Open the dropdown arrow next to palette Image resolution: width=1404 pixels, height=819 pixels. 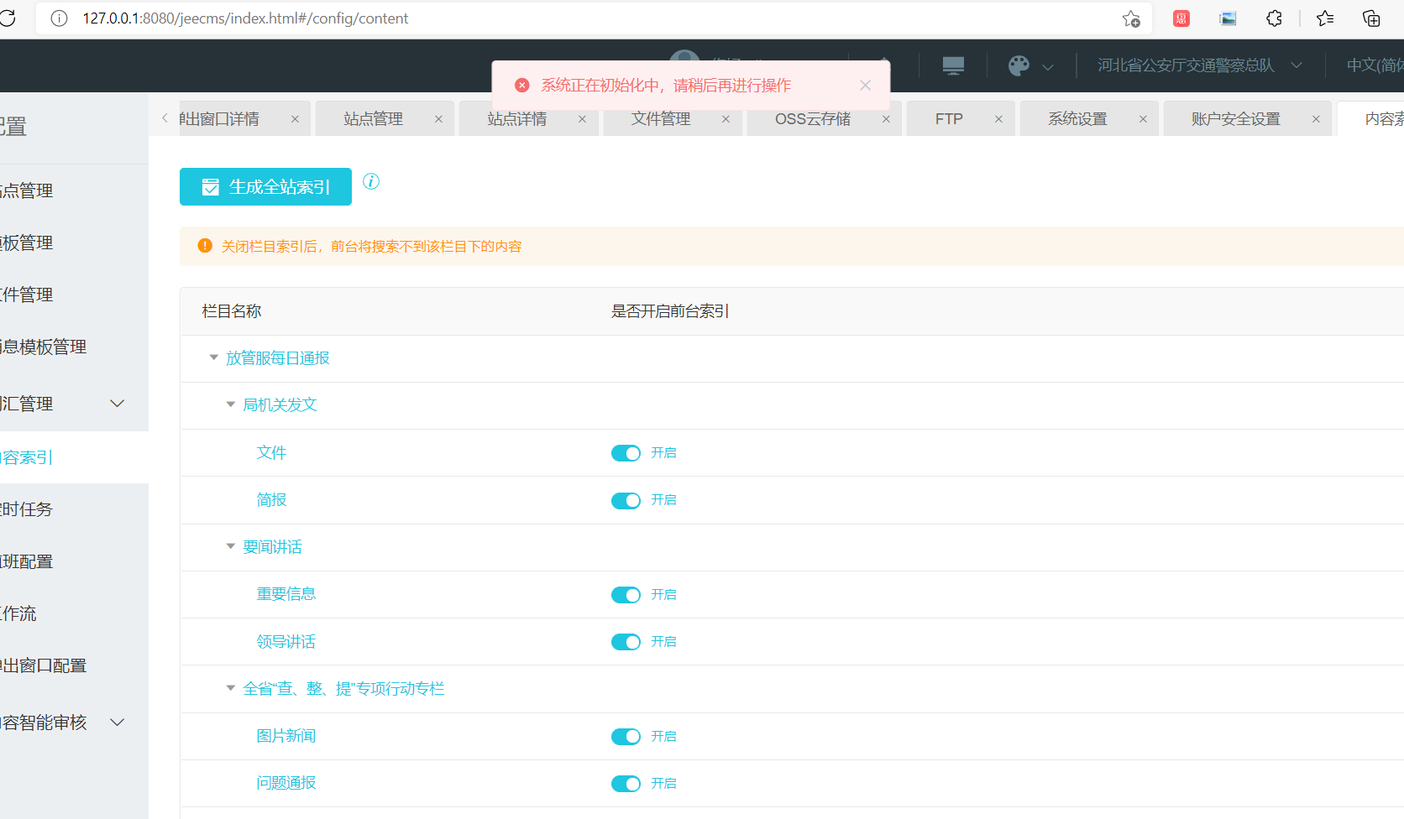tap(1048, 66)
